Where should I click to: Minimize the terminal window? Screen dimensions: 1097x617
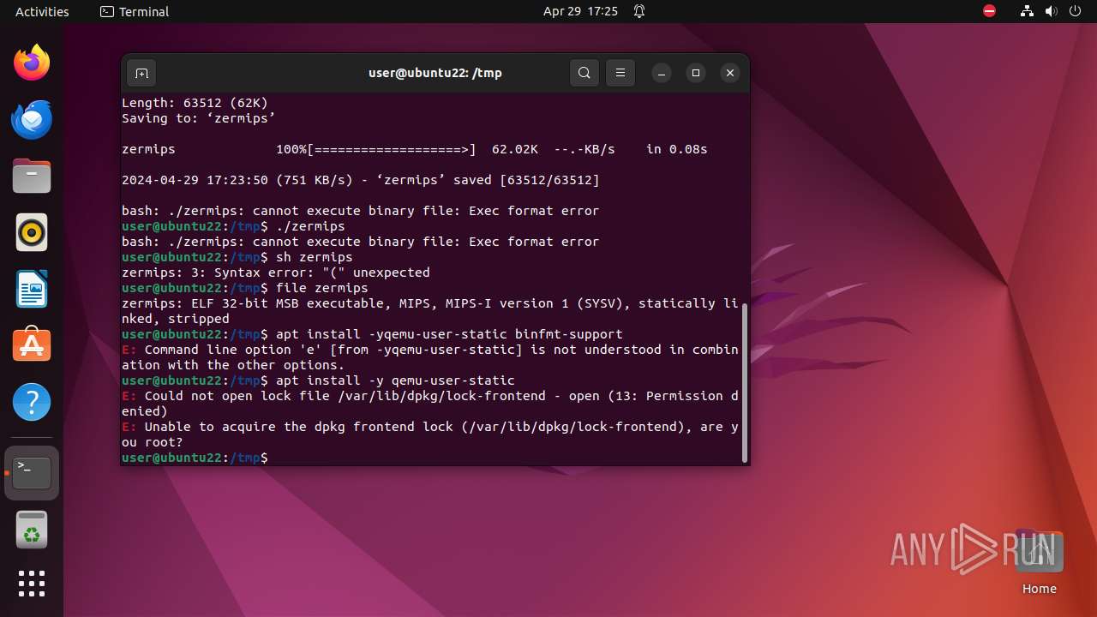[x=662, y=73]
